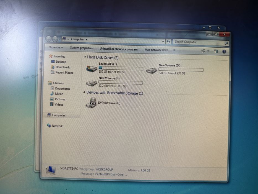Click the New Volume (F:) capacity bar
258x194 pixels.
pos(121,83)
